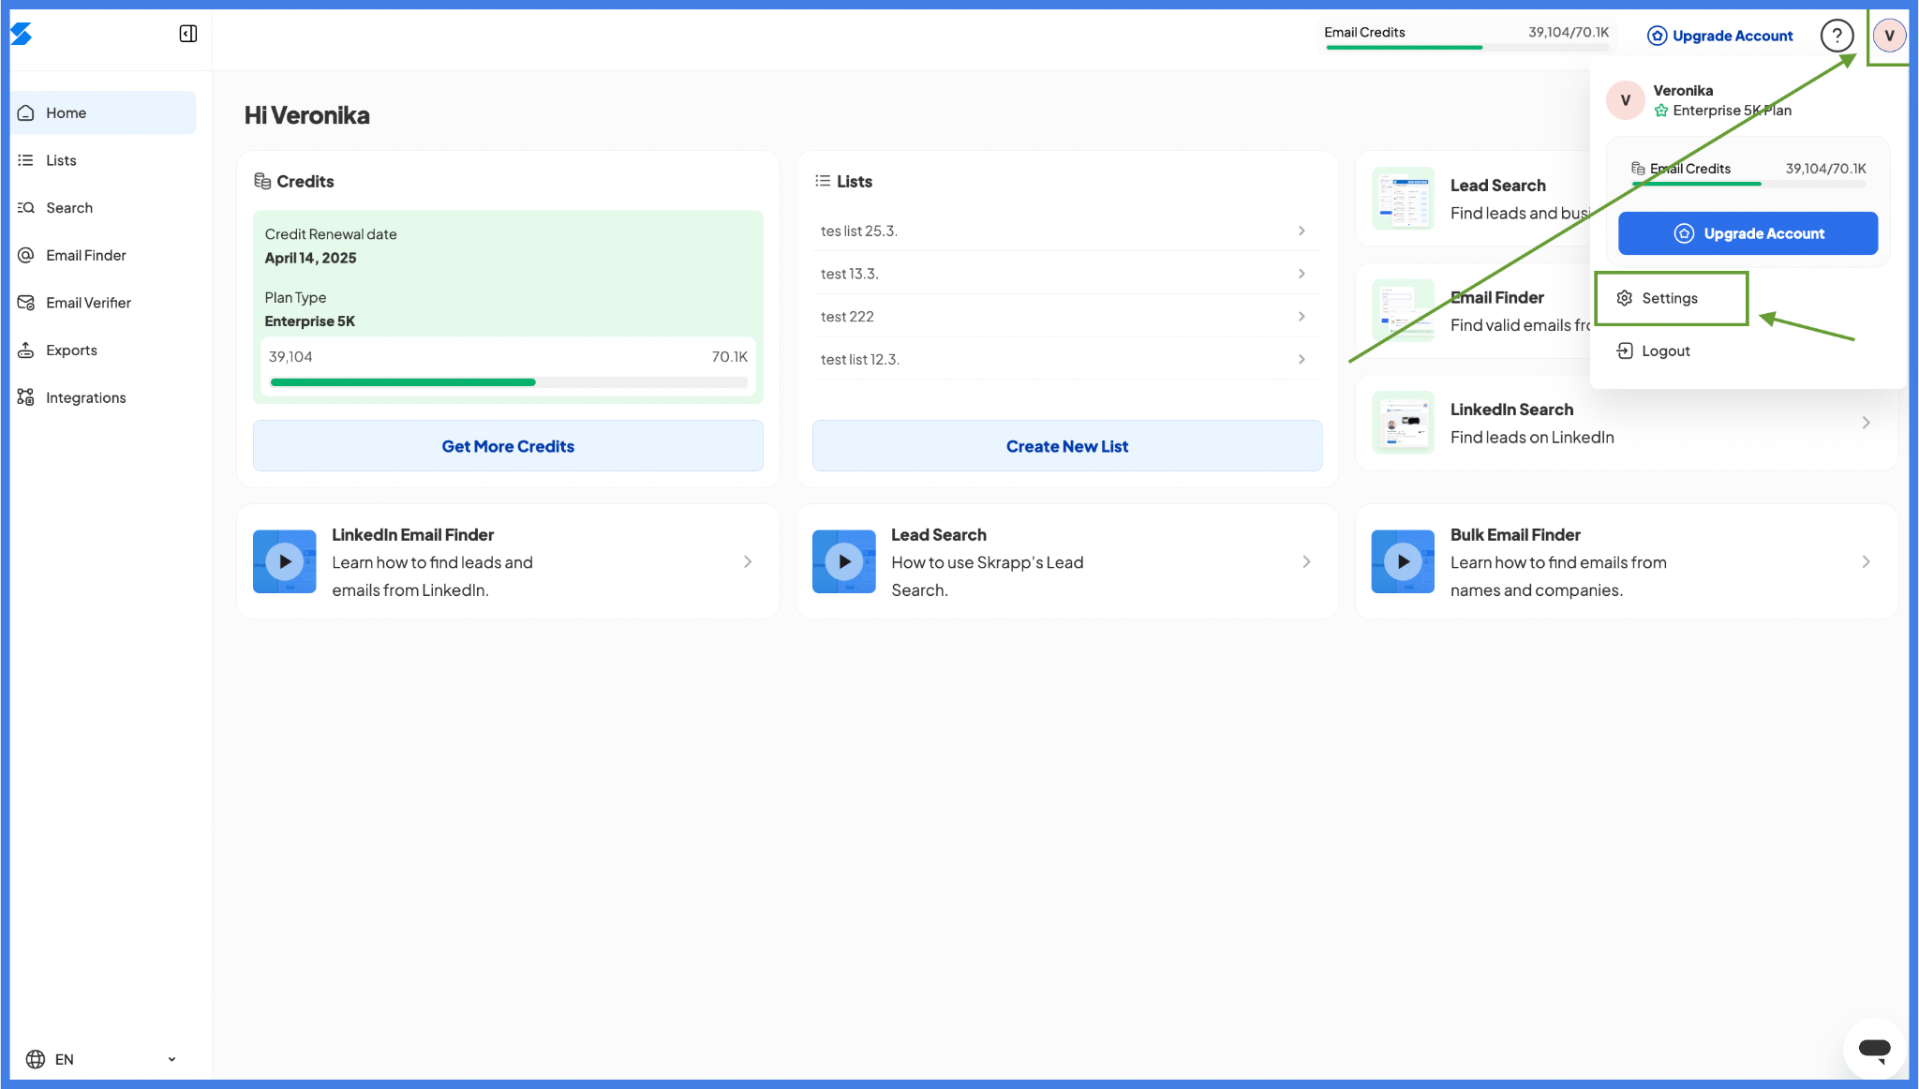The width and height of the screenshot is (1919, 1089).
Task: Play the Bulk Email Finder video
Action: point(1403,562)
